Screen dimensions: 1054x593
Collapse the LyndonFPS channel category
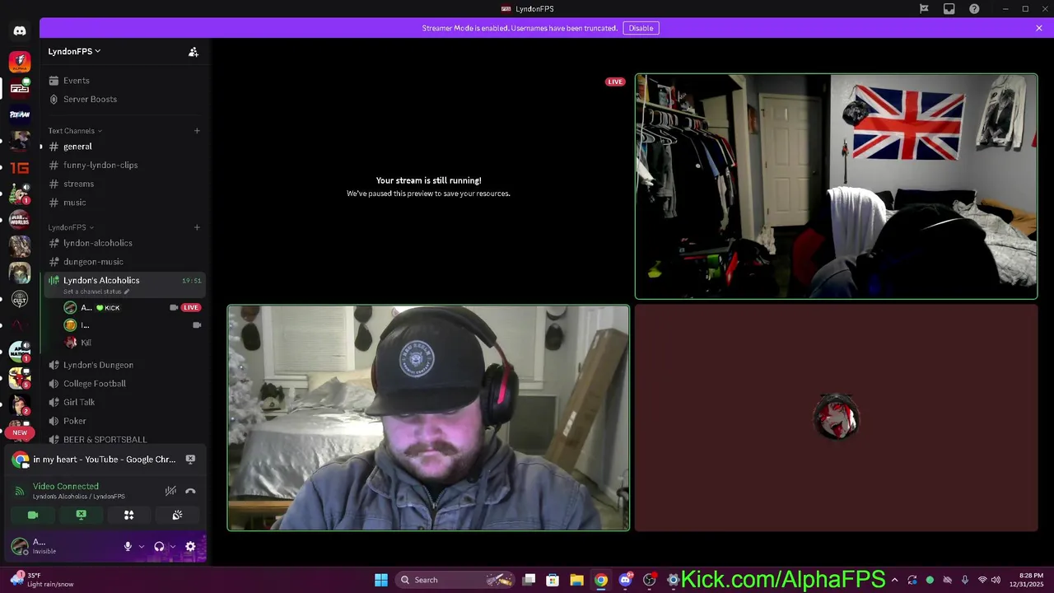(x=71, y=227)
